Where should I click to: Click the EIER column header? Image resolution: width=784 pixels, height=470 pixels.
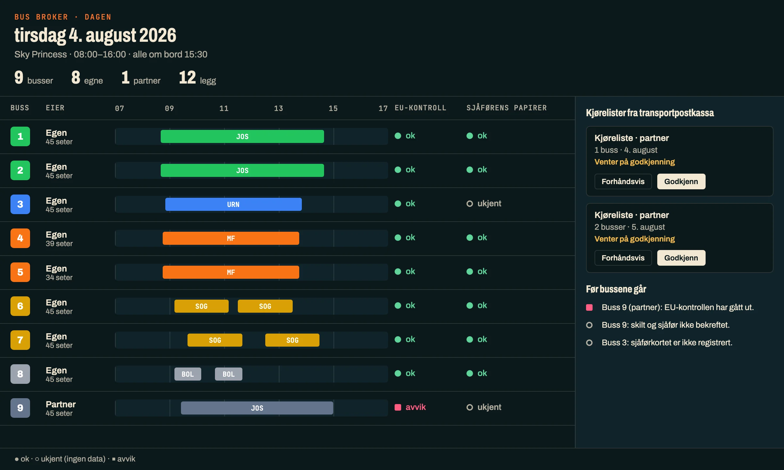tap(55, 108)
